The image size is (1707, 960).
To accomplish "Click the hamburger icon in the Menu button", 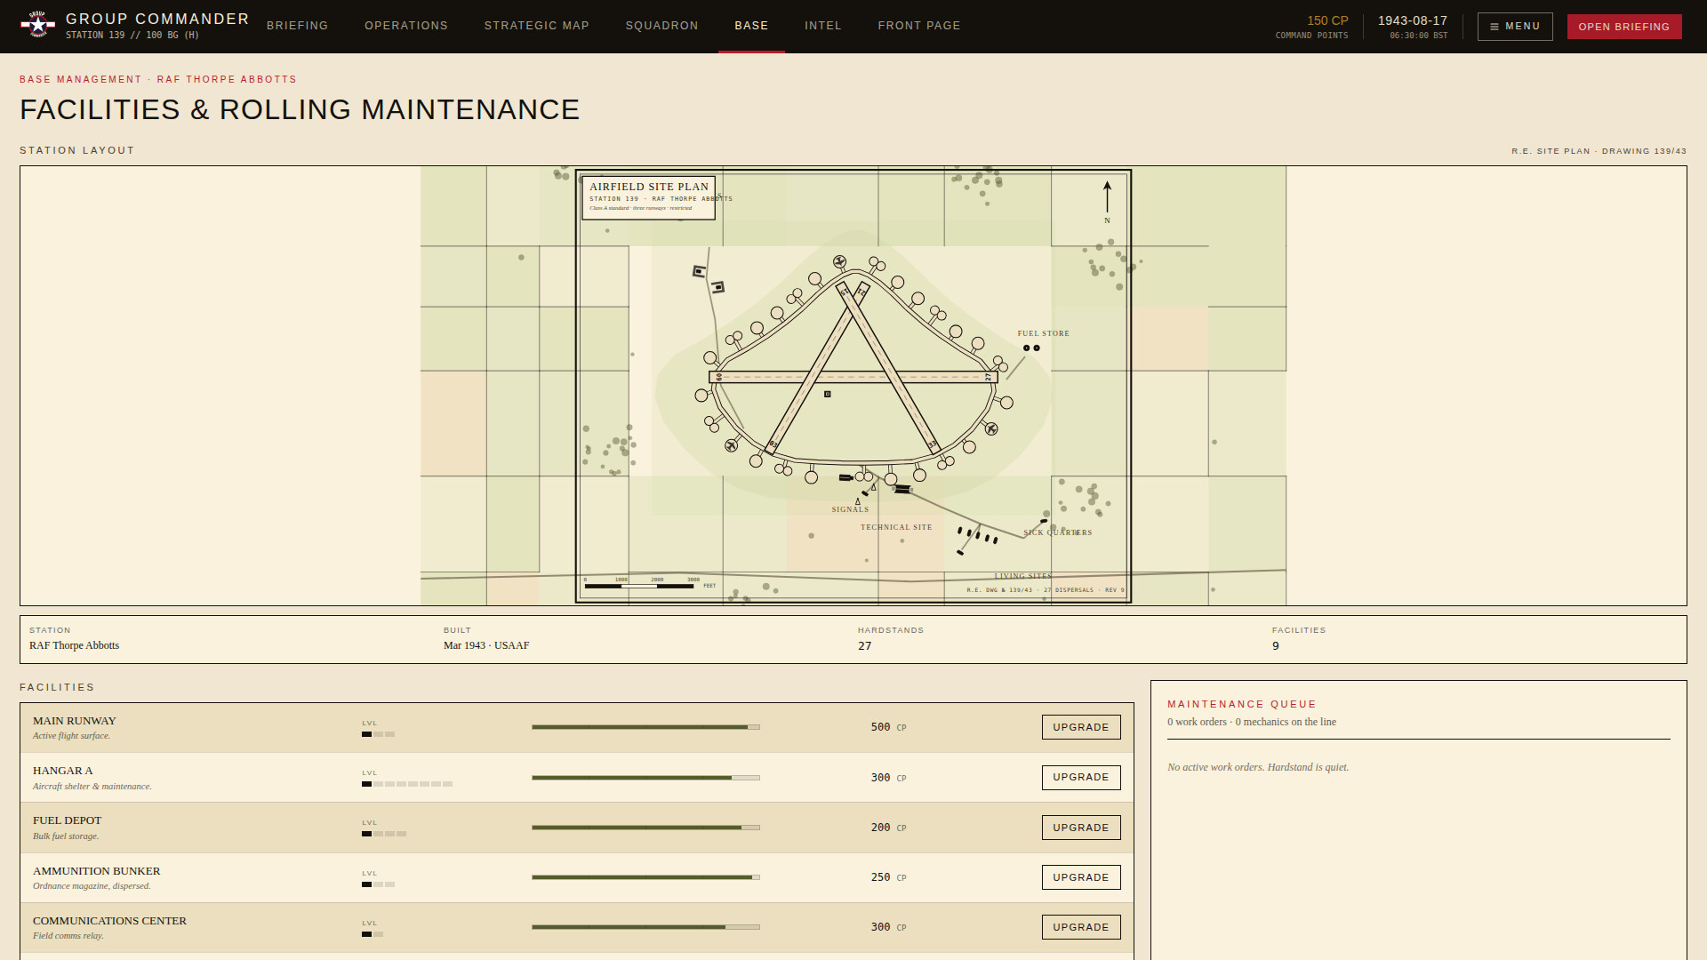I will tap(1495, 27).
